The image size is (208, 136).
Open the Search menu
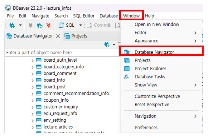[x=61, y=16]
